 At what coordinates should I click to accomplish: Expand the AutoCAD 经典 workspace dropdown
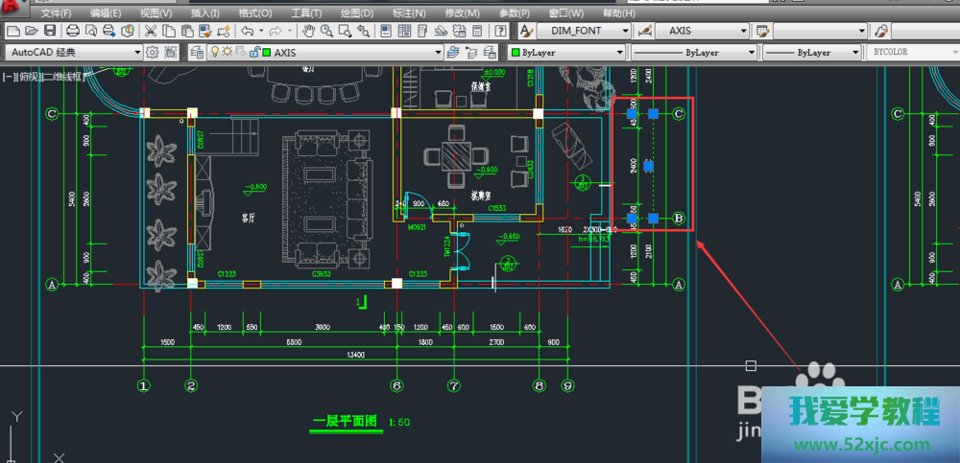[137, 53]
